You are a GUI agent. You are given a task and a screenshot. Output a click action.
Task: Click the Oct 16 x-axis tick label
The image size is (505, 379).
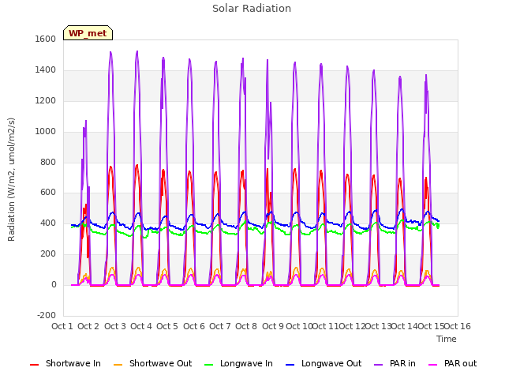click(458, 326)
